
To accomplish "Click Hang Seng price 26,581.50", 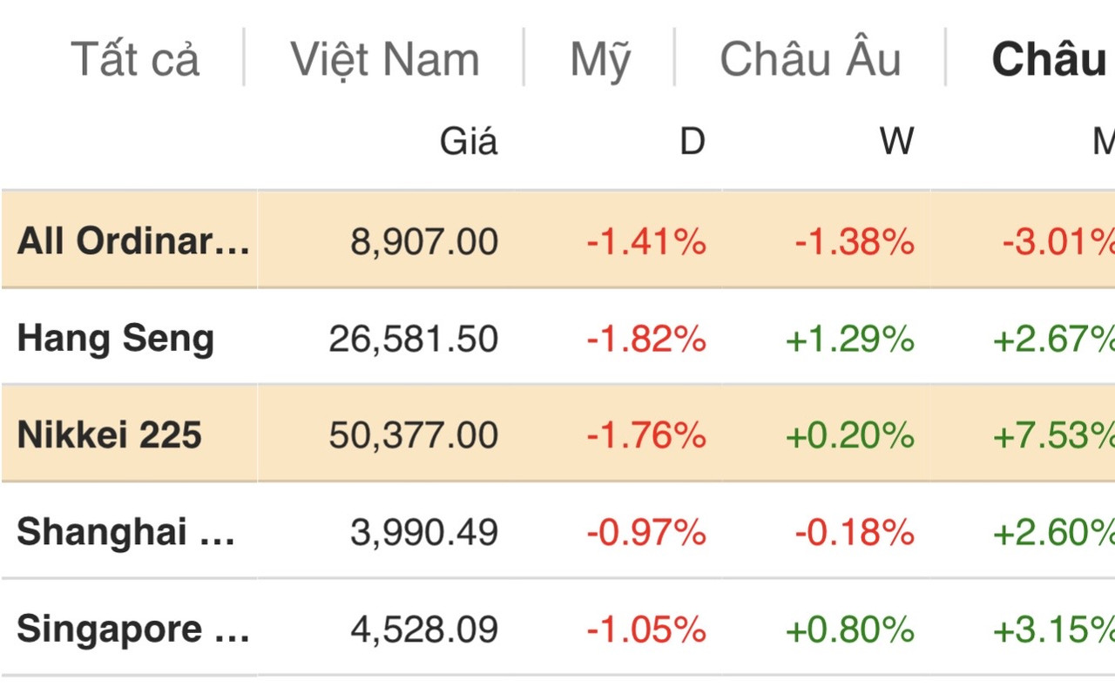I will pos(414,339).
